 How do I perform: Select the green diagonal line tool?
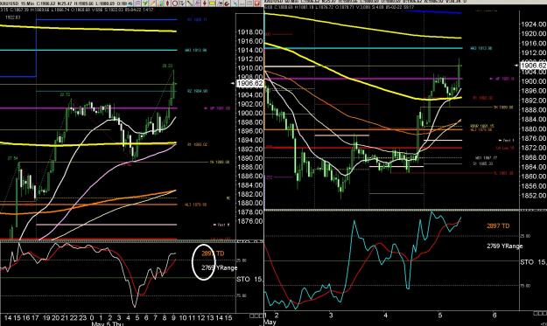[190, 3]
